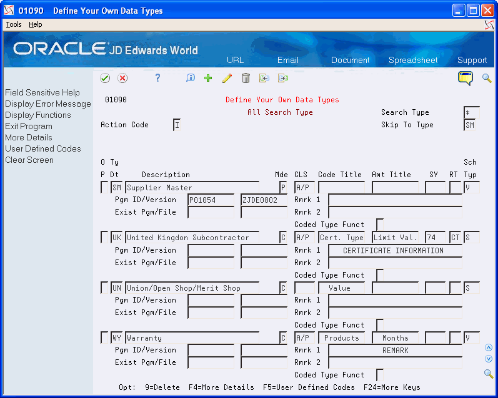
Task: Click the previous record arrow icon
Action: [x=264, y=78]
